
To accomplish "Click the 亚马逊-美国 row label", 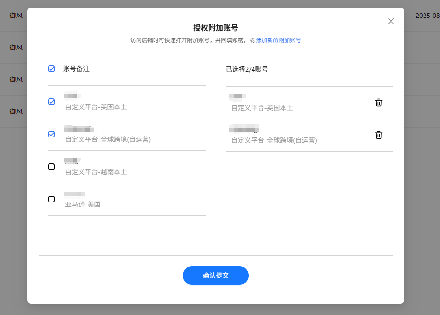I will (83, 204).
